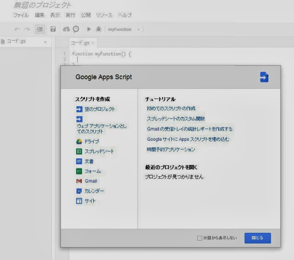Viewport: 294px width, 260px height.
Task: Close the コード.gs editor tab
Action: tap(93, 43)
